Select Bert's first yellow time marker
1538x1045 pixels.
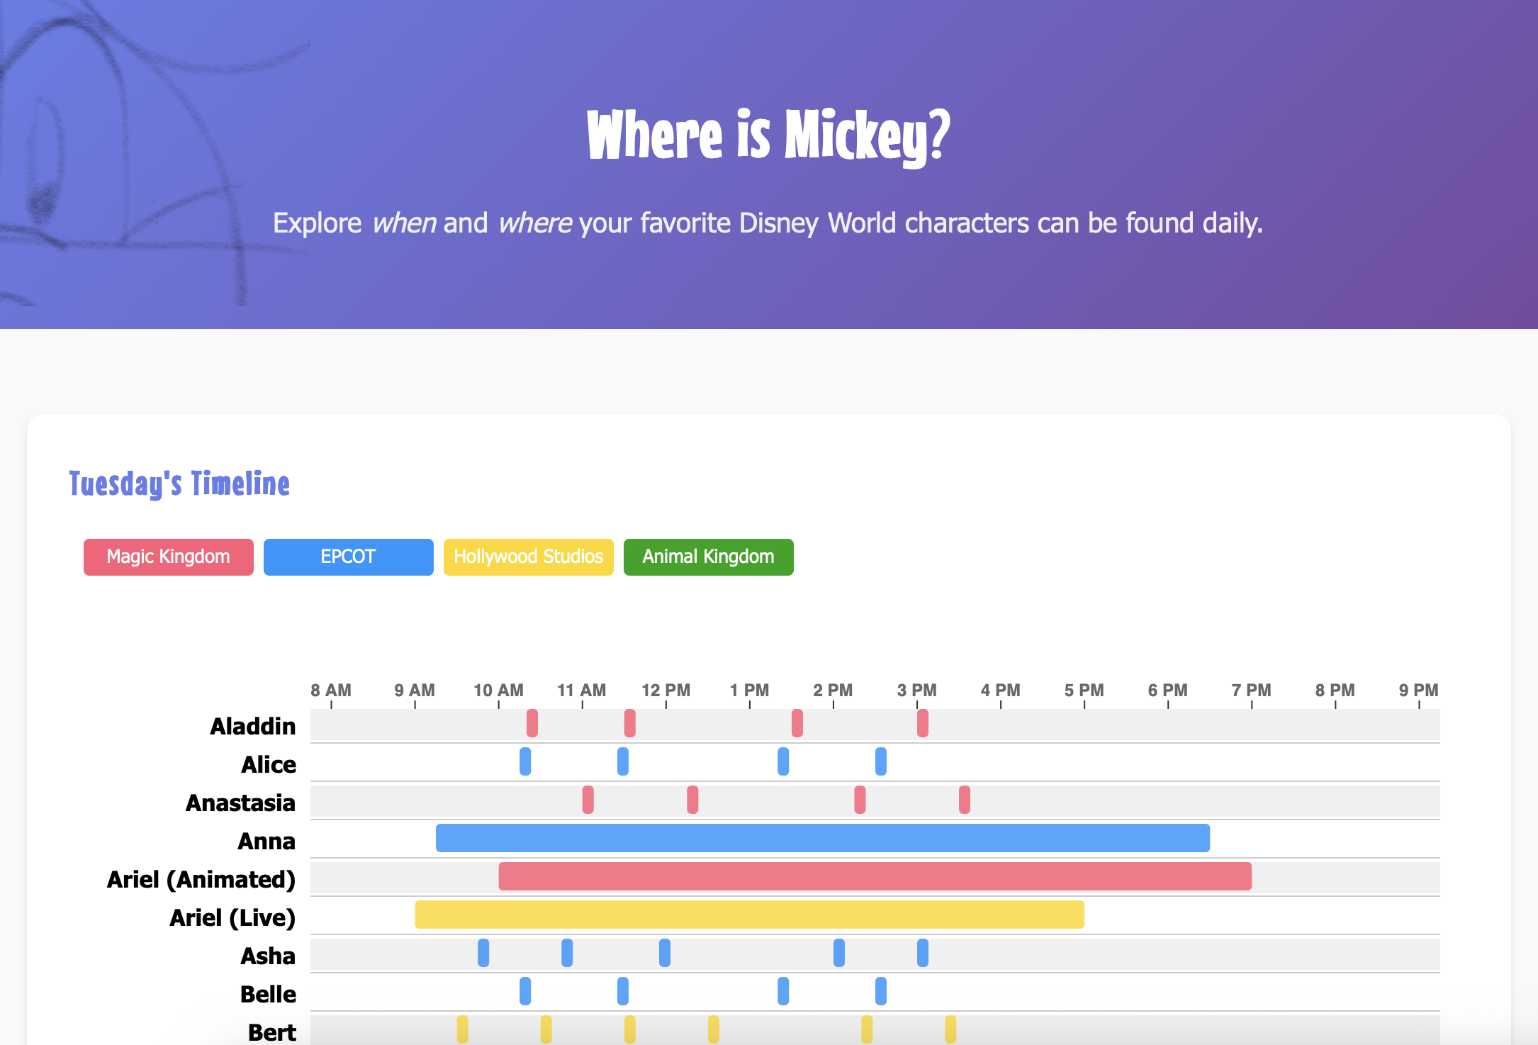(462, 1029)
